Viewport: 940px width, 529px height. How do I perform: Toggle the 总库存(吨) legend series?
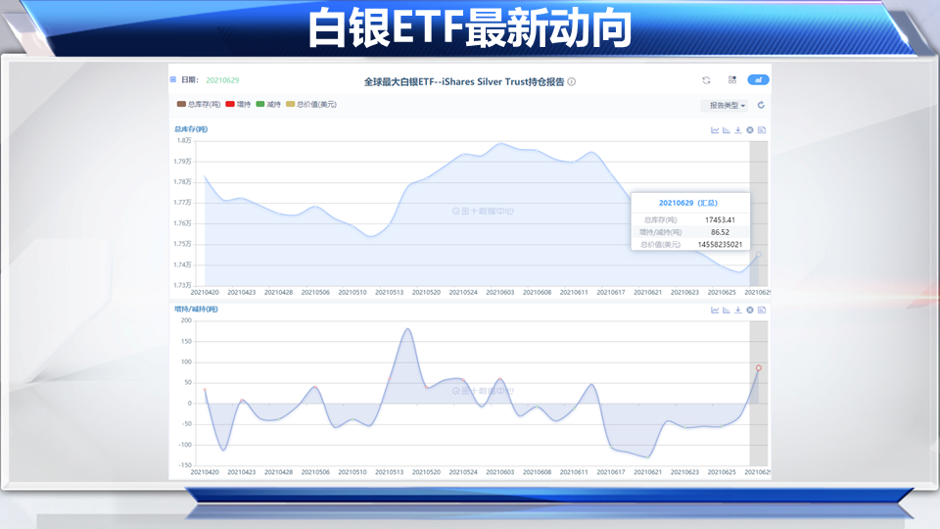(199, 105)
